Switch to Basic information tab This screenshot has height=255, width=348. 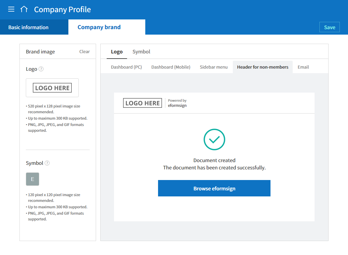pyautogui.click(x=34, y=27)
